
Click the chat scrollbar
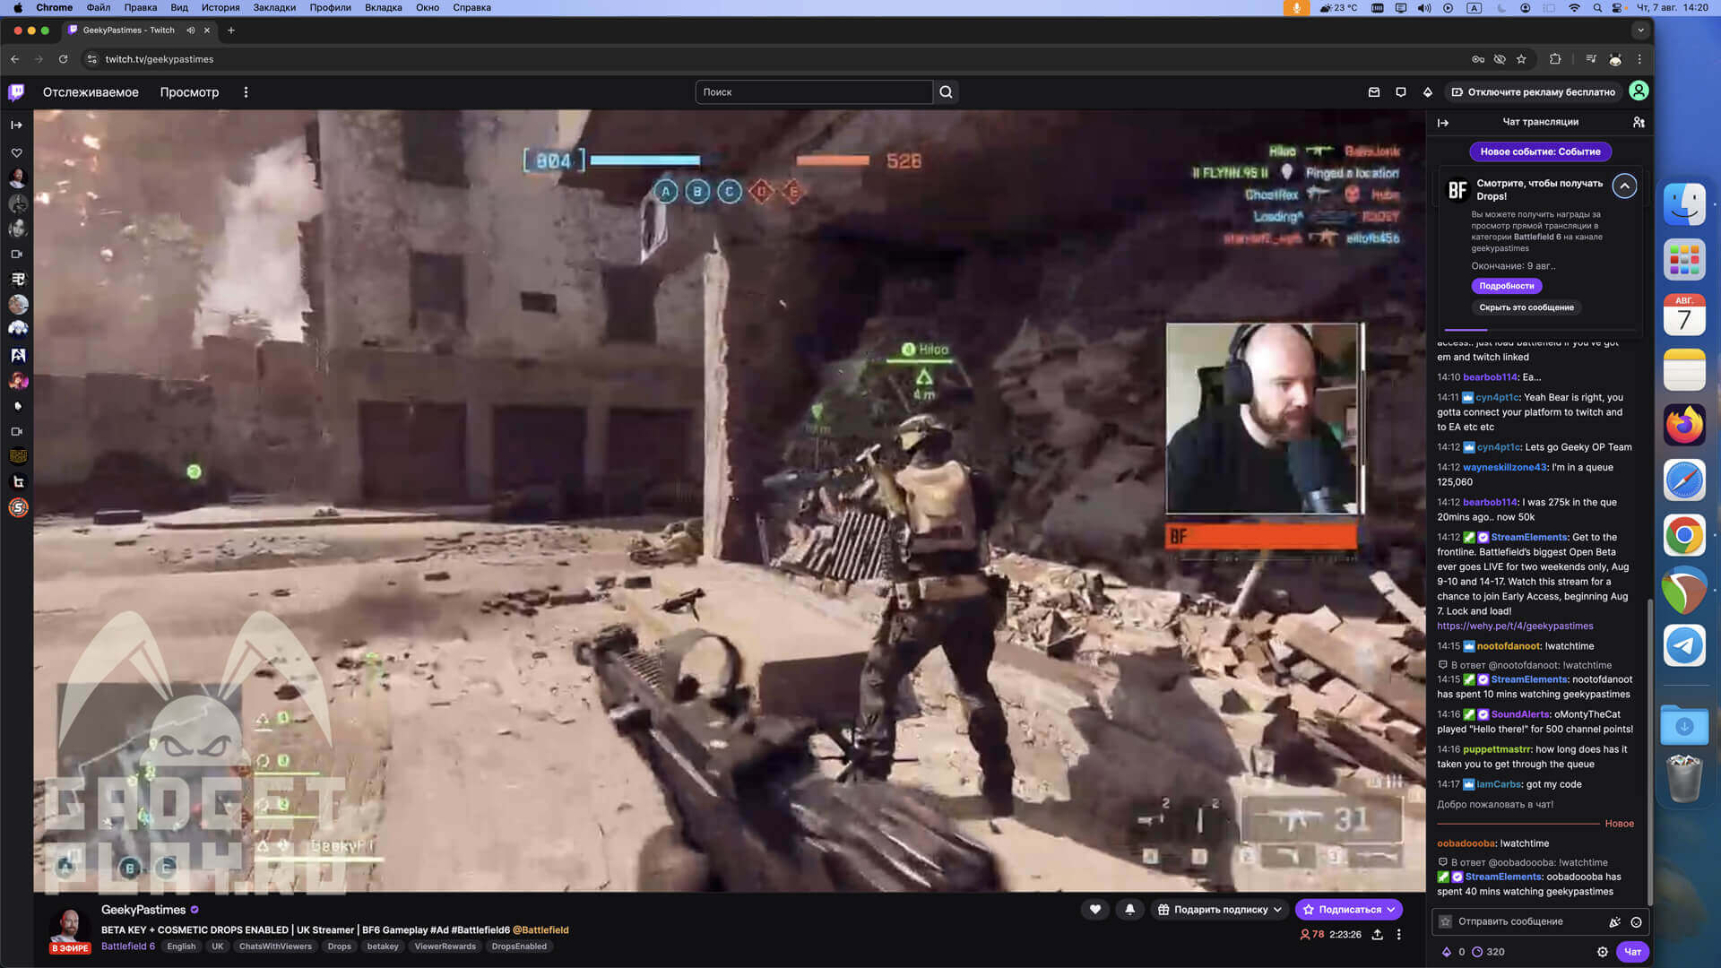pyautogui.click(x=1648, y=753)
